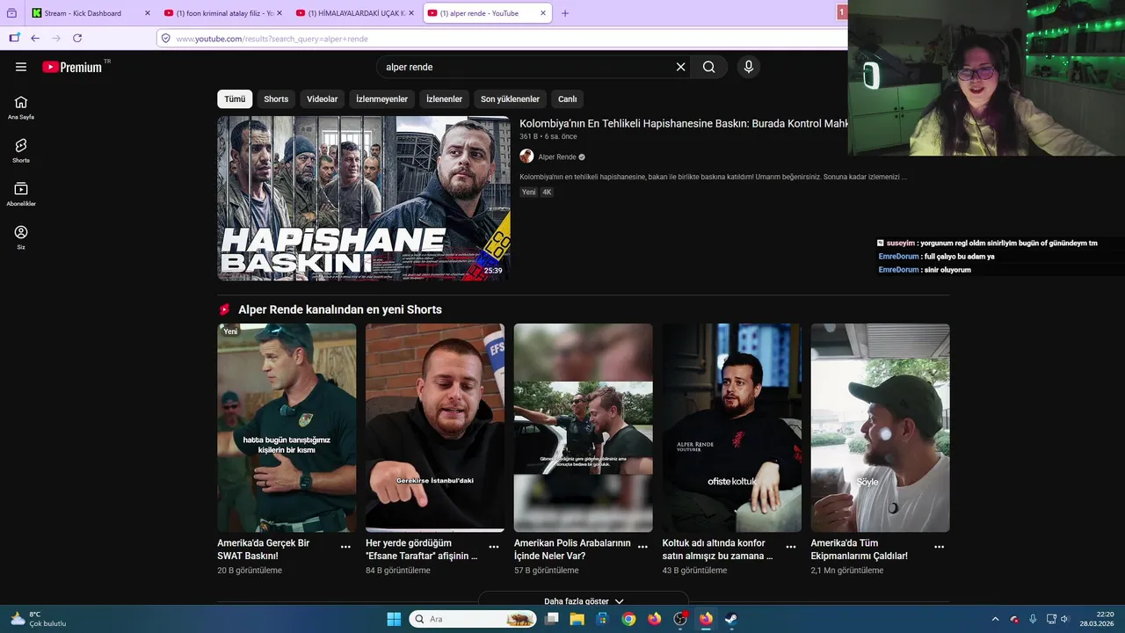Select the İzlenmeyenler filter chip
Image resolution: width=1125 pixels, height=633 pixels.
point(381,99)
